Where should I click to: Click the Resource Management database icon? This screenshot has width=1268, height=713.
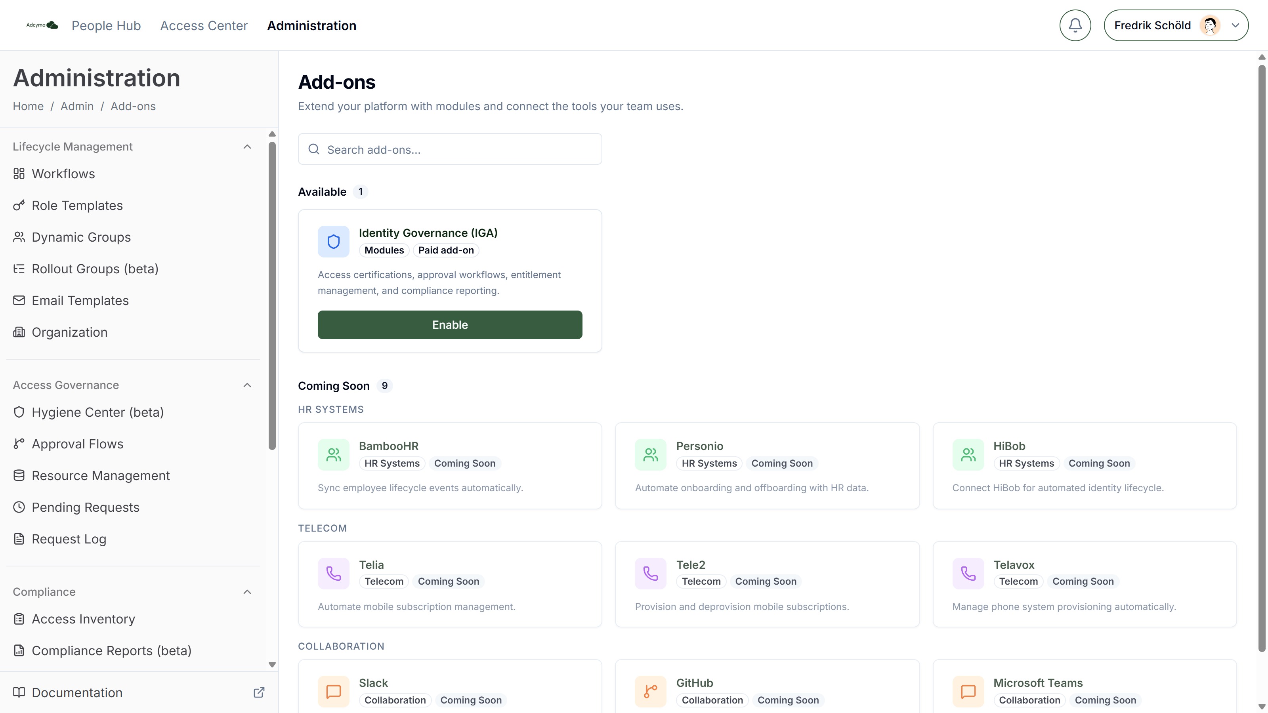(19, 475)
